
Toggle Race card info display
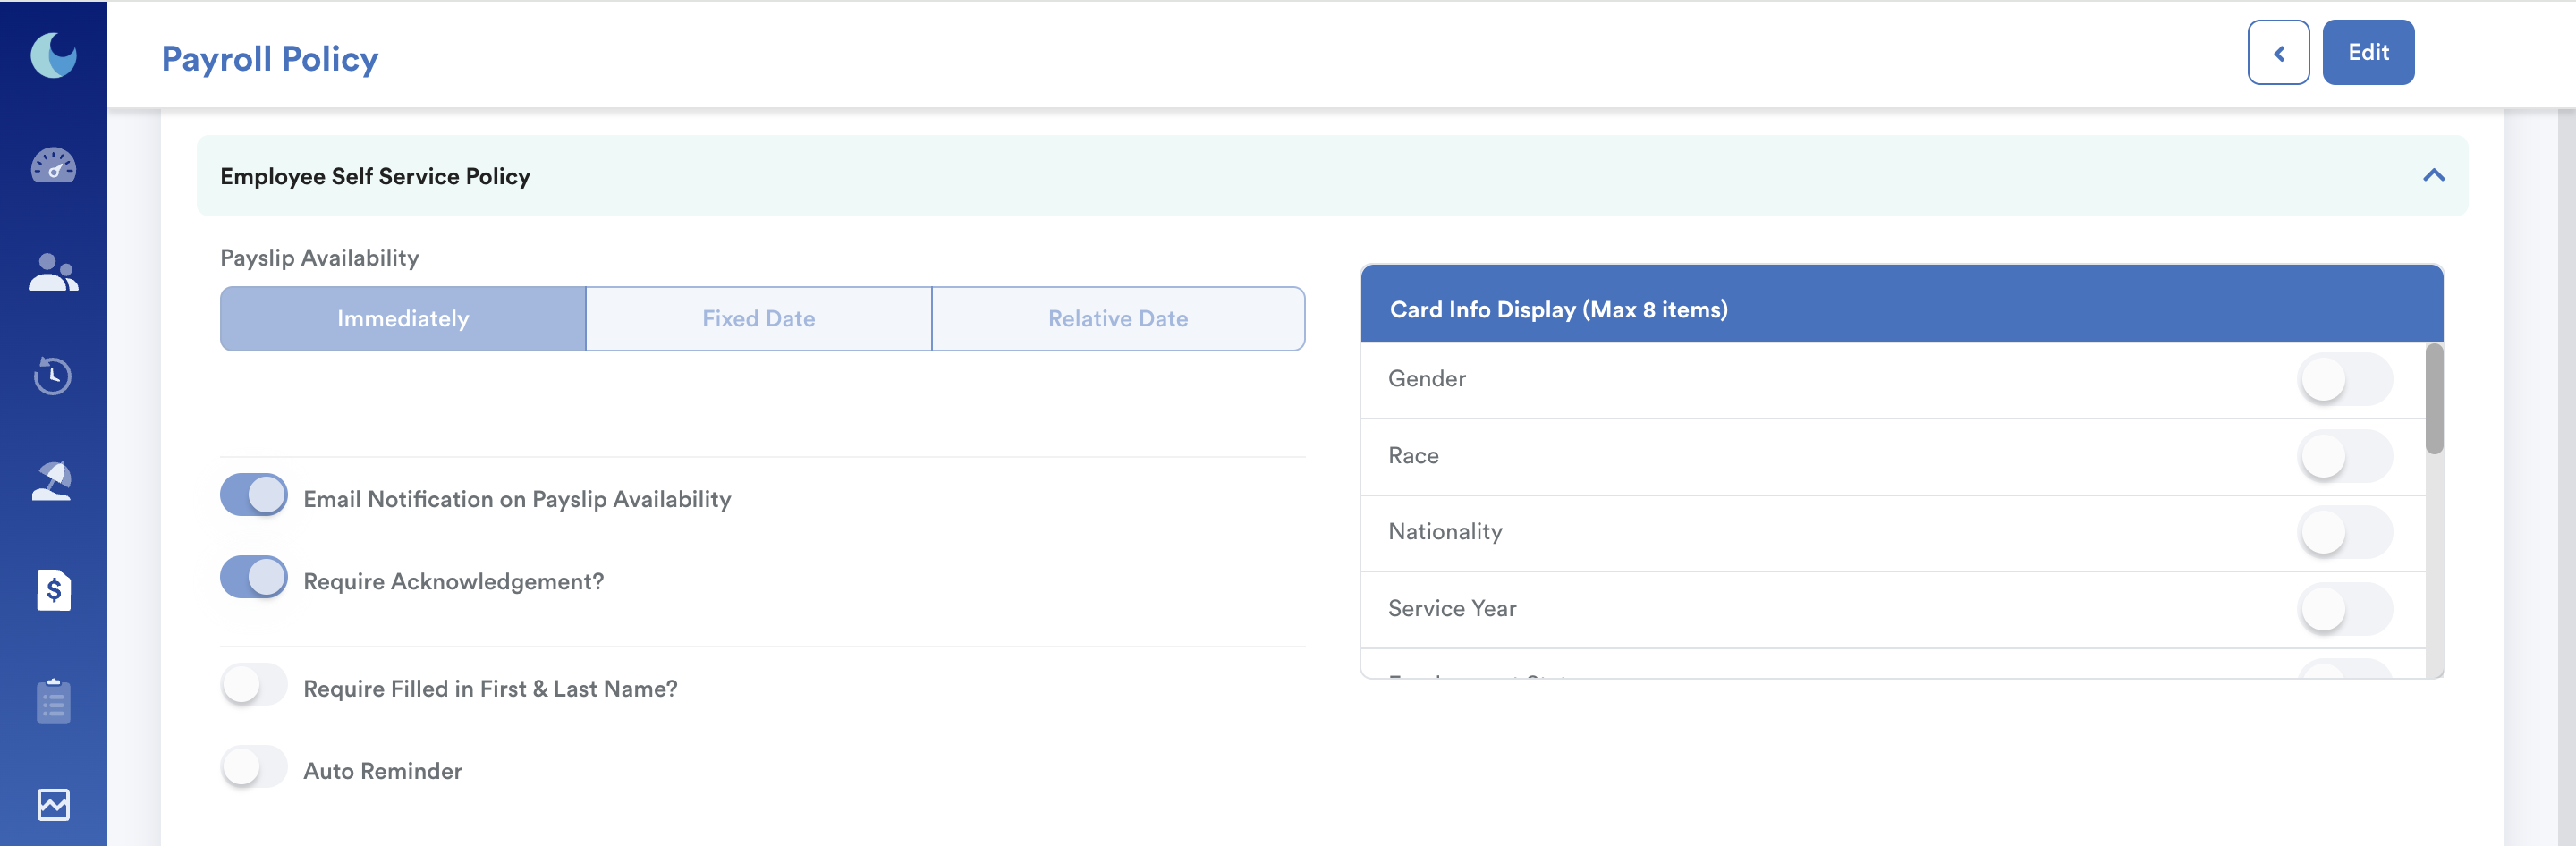[x=2345, y=456]
